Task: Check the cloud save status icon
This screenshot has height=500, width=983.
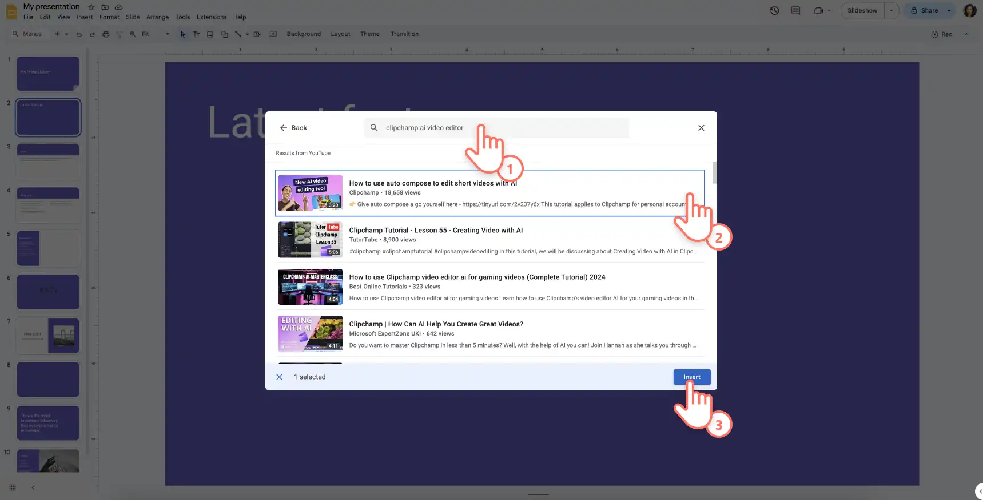Action: (x=118, y=7)
